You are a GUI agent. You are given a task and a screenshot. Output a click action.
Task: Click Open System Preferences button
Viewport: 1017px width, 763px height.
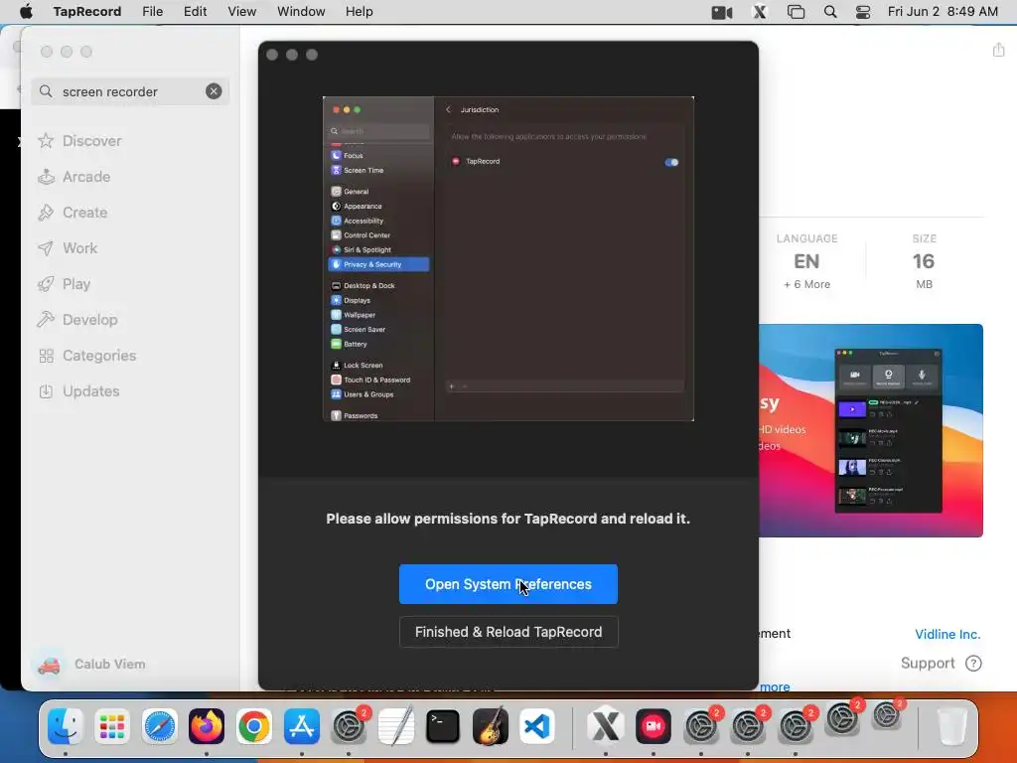(x=508, y=584)
